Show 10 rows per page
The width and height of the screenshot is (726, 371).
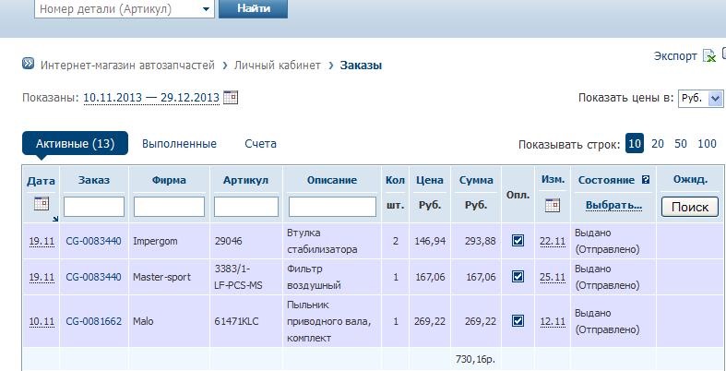[x=635, y=144]
